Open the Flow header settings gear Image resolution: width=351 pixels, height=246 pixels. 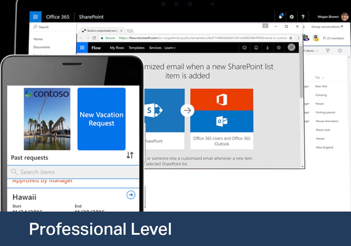coord(279,47)
